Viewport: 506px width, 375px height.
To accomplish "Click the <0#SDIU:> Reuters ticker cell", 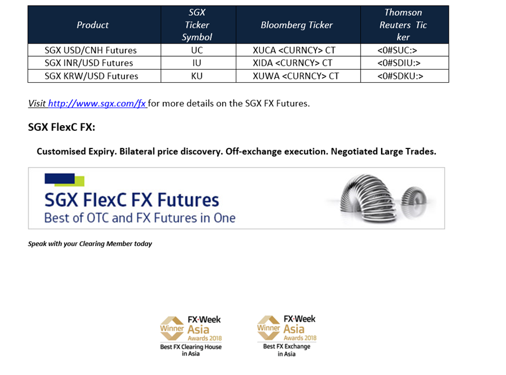I will click(x=404, y=63).
